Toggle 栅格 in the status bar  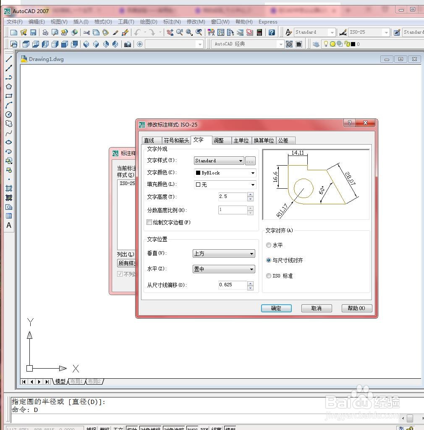(x=105, y=428)
